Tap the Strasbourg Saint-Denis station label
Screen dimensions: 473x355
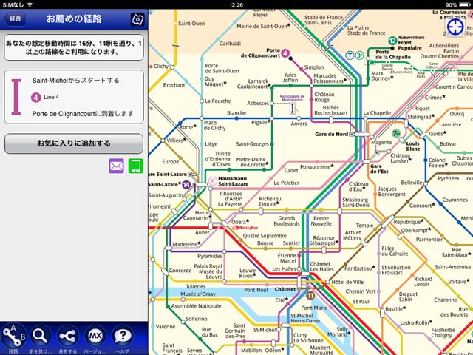coord(355,202)
